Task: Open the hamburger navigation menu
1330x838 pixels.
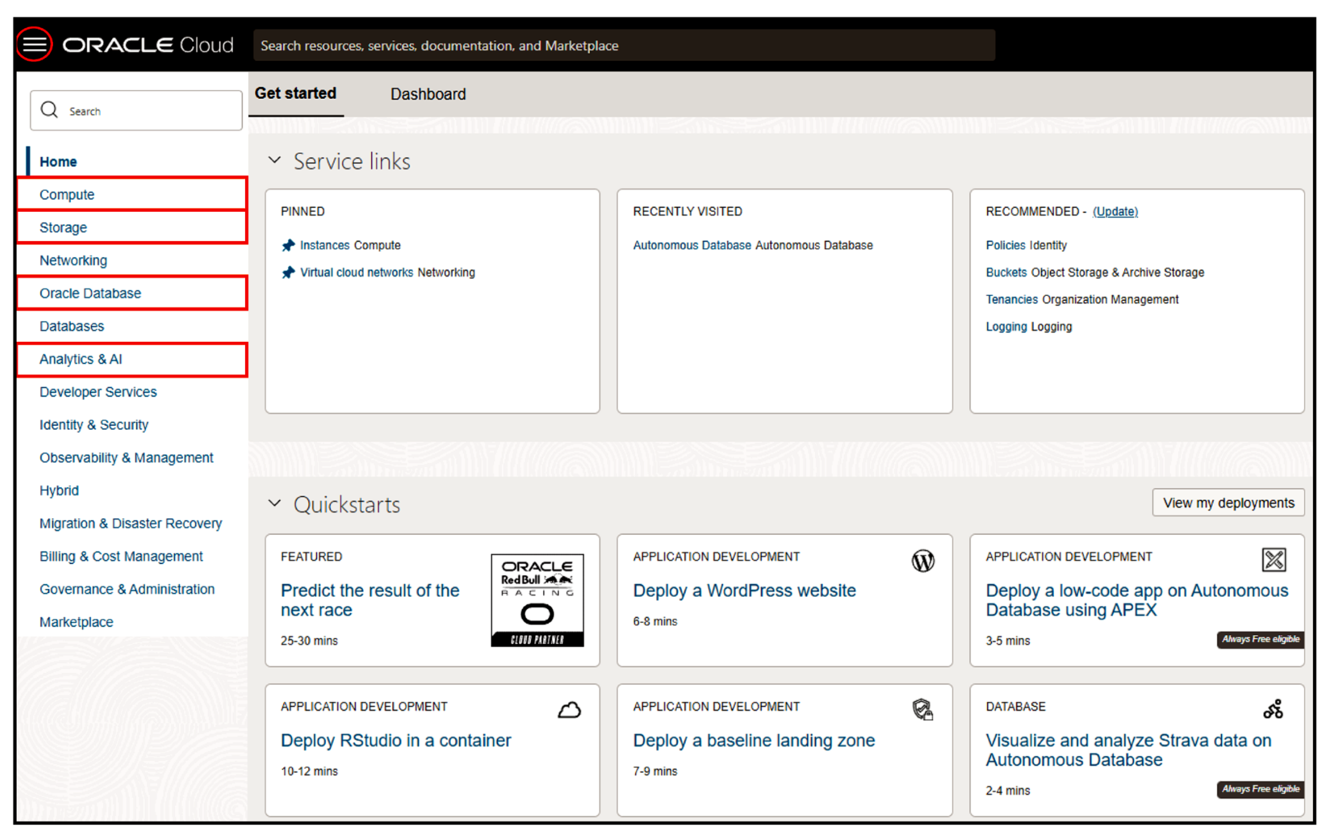Action: (x=34, y=44)
